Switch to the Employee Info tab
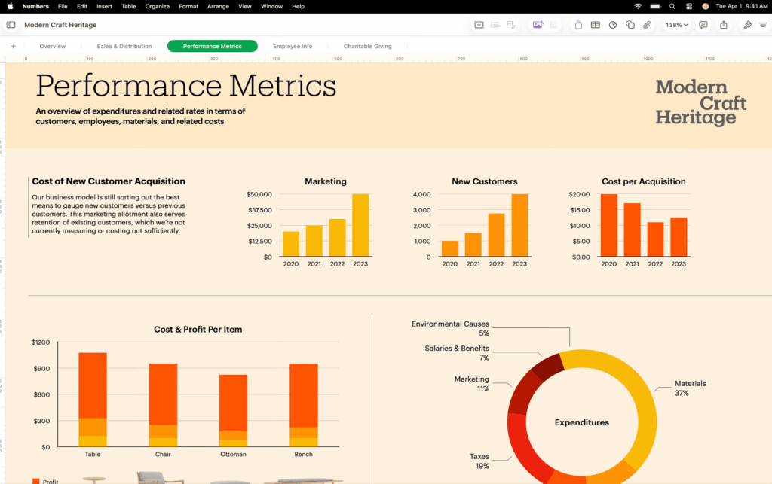 [293, 46]
